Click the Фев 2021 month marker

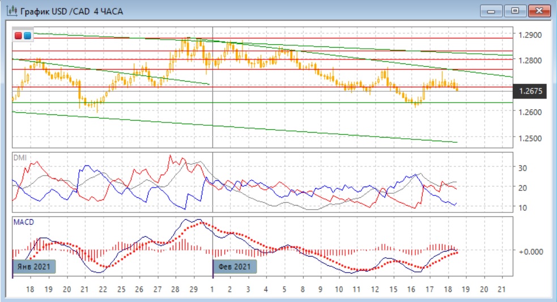point(235,266)
